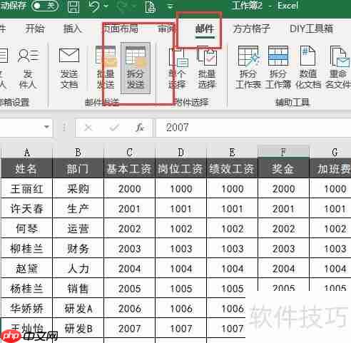This screenshot has height=343, width=351.
Task: Click the confirm checkmark in formula bar
Action: pos(114,128)
